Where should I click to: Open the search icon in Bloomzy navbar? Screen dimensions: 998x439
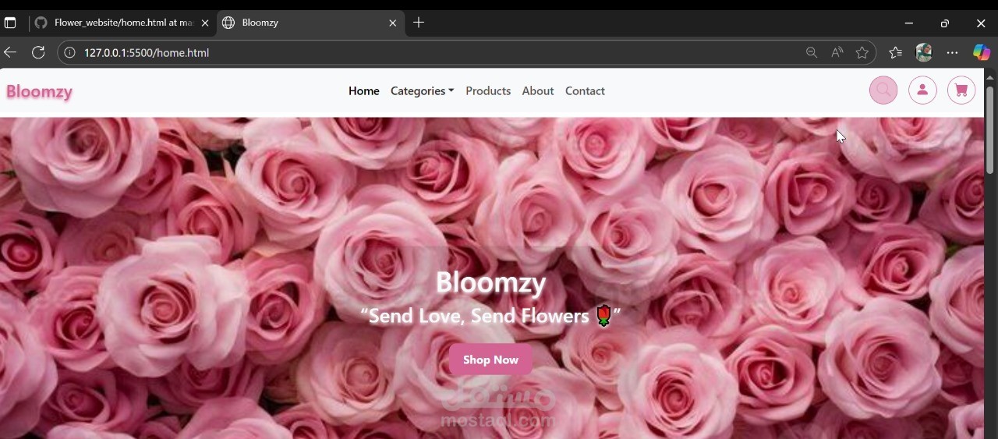click(883, 90)
